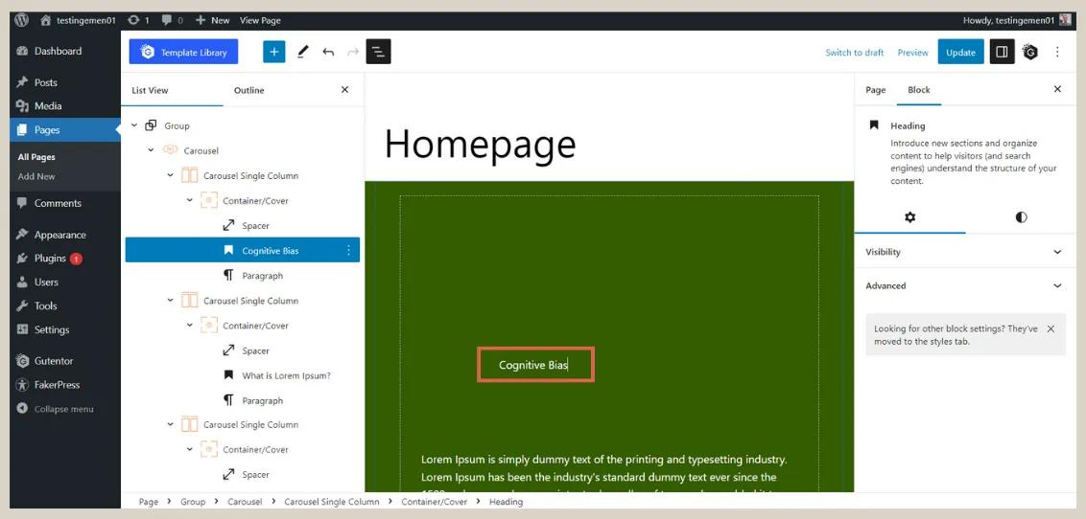
Task: Open FakerPress in the sidebar
Action: [x=65, y=385]
